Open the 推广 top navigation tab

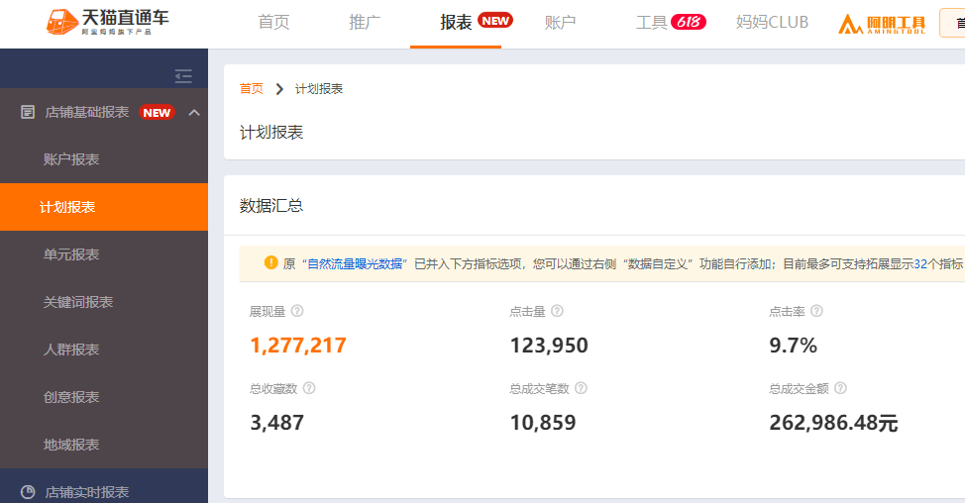(x=365, y=22)
